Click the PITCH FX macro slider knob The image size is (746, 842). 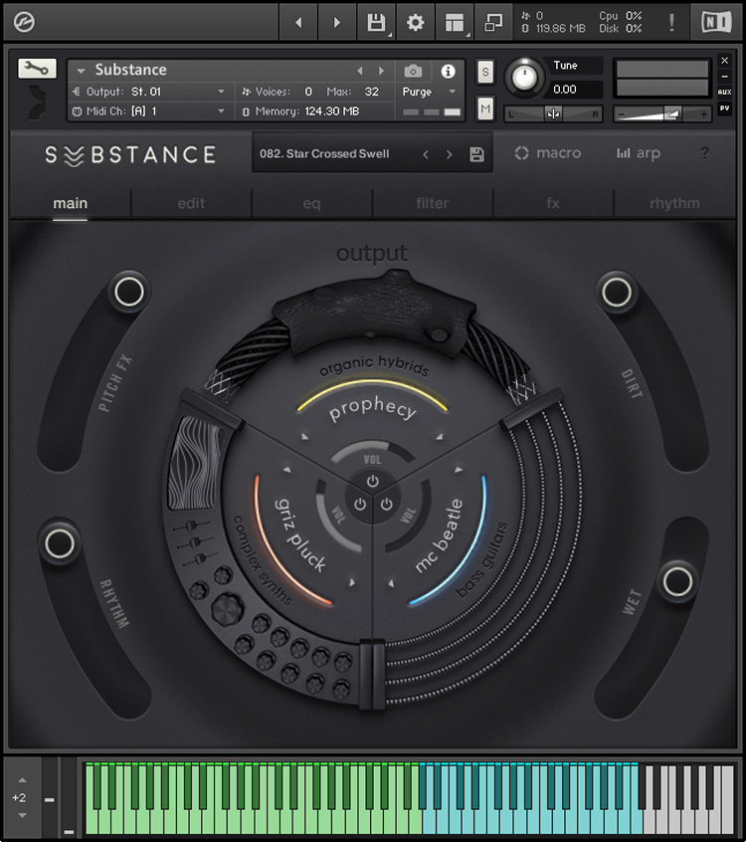coord(128,293)
